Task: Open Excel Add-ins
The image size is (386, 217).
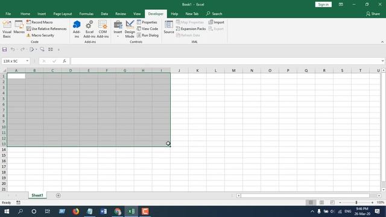Action: tap(89, 29)
